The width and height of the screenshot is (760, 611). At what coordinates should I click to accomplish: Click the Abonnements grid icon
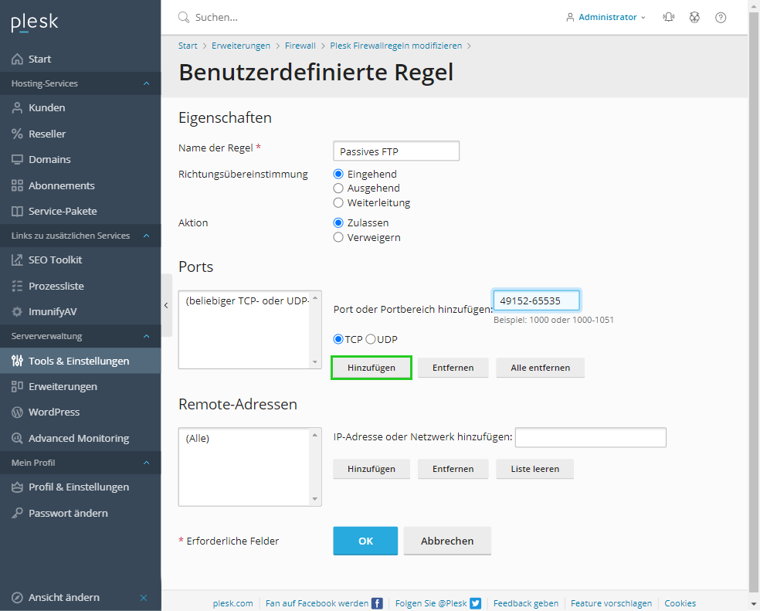(x=17, y=185)
